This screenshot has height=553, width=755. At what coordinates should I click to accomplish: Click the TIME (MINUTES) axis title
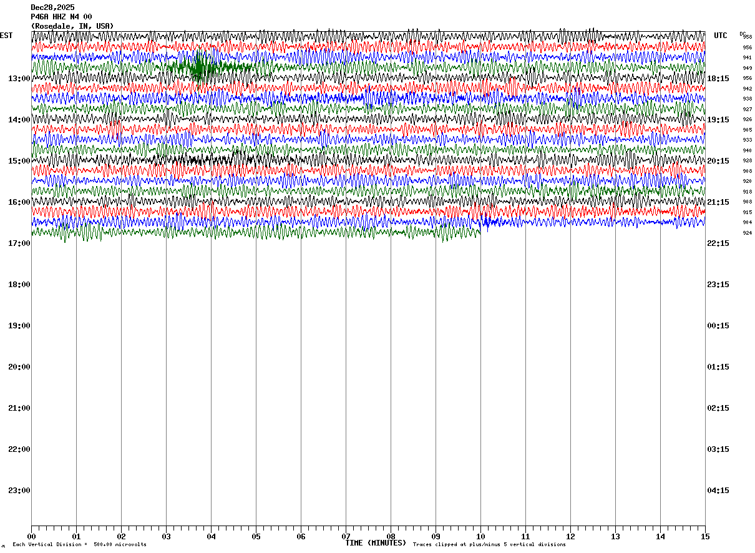[376, 543]
